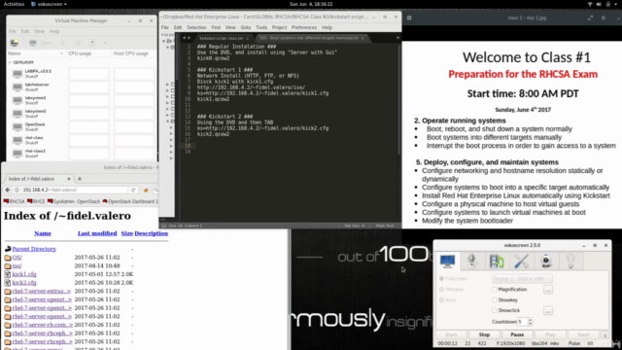
Task: Open the clock showing Sun Jun 4
Action: (311, 4)
